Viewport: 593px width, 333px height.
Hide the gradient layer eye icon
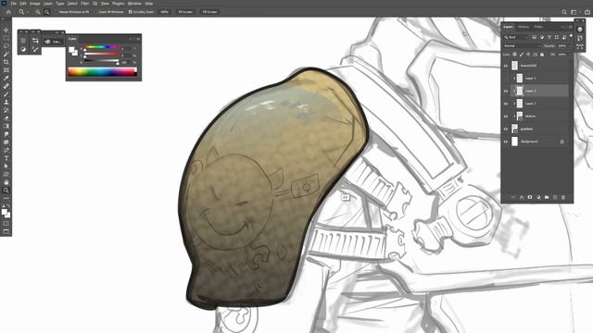(x=506, y=129)
